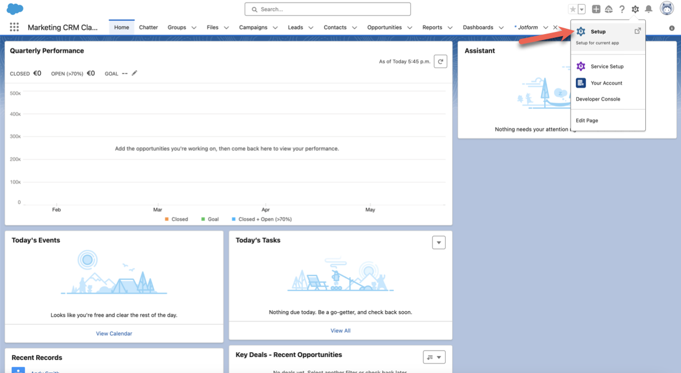Image resolution: width=681 pixels, height=373 pixels.
Task: Choose Developer Console menu item
Action: pos(598,99)
